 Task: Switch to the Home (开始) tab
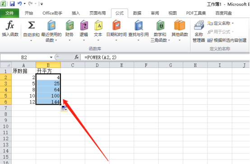click(x=29, y=13)
